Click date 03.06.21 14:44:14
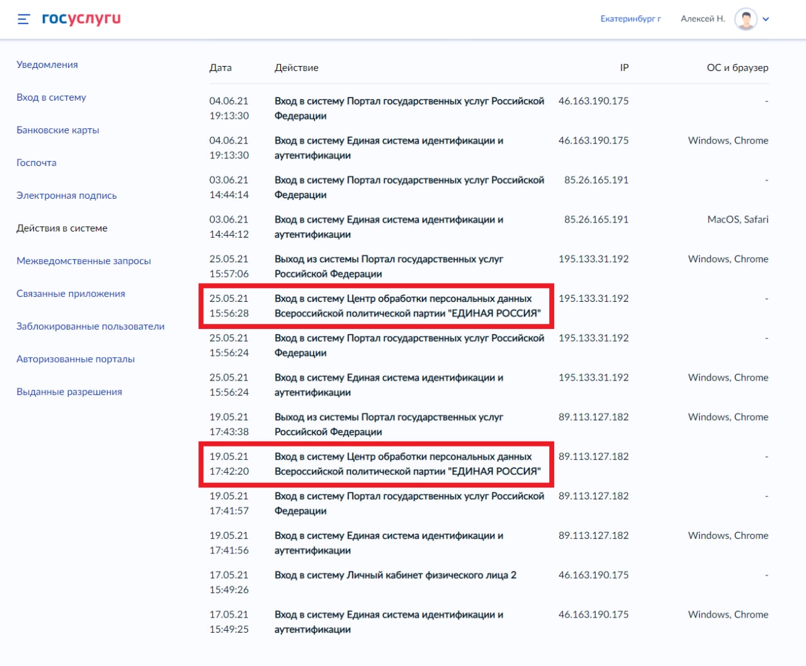This screenshot has height=666, width=806. tap(229, 187)
